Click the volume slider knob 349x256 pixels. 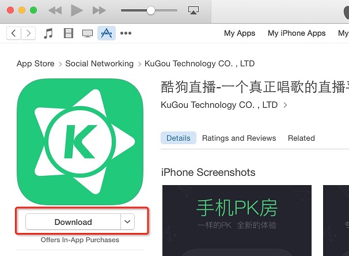[151, 10]
